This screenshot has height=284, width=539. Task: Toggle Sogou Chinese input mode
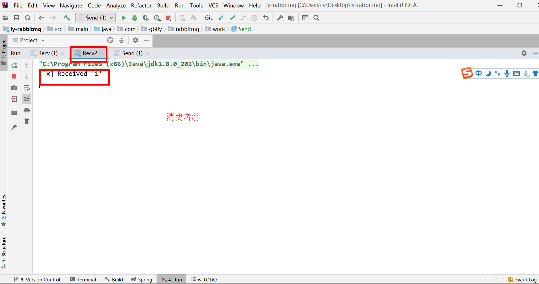point(479,74)
